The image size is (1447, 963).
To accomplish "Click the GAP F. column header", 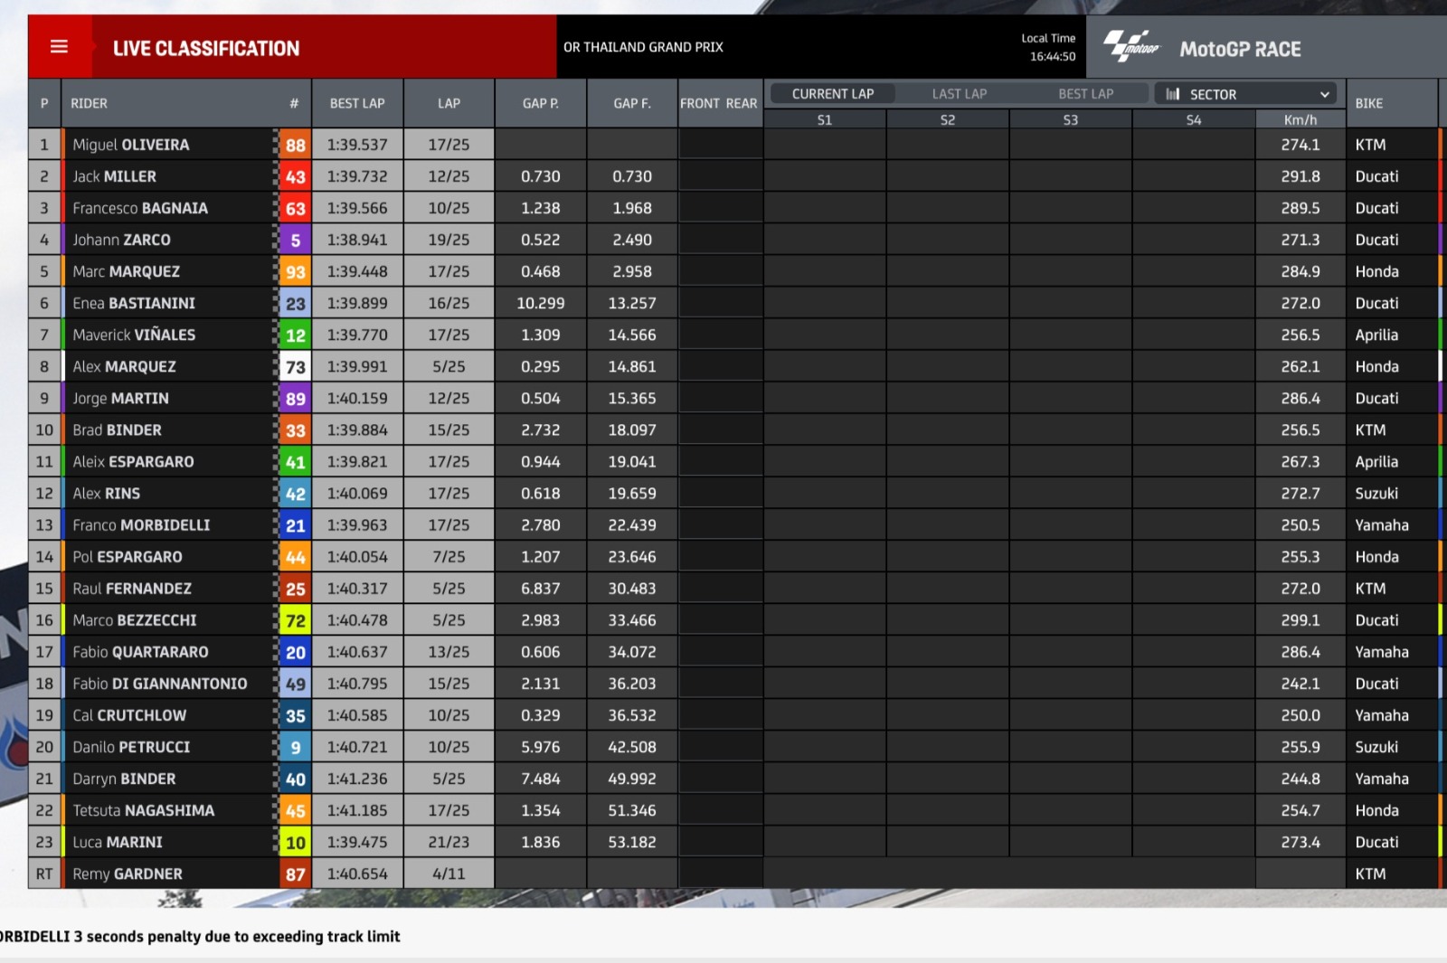I will pyautogui.click(x=631, y=103).
